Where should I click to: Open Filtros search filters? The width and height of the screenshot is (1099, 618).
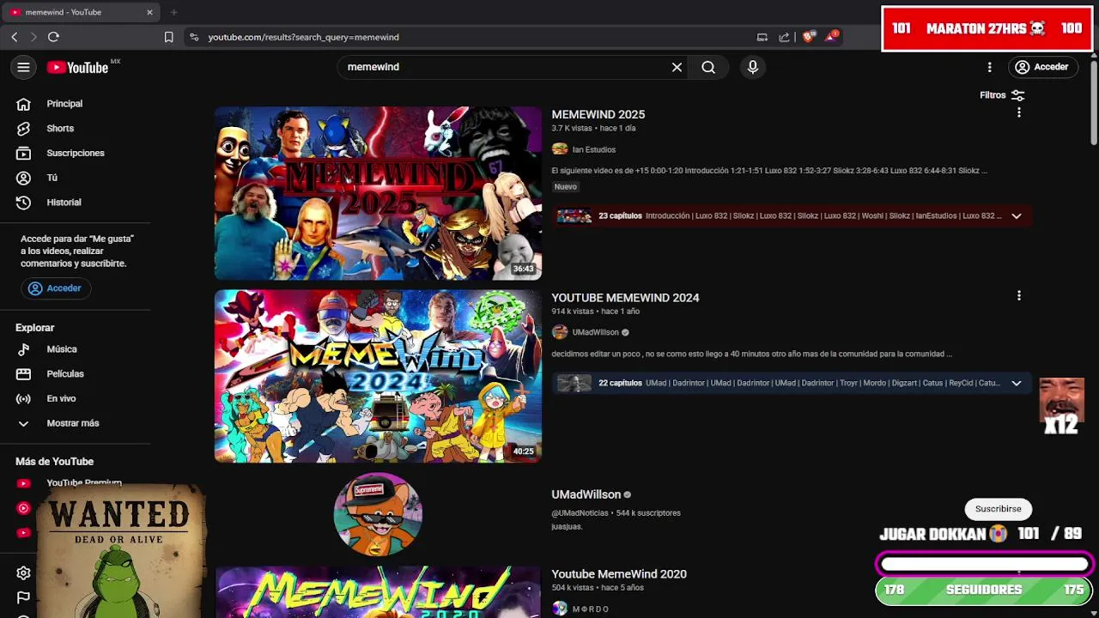click(x=1002, y=95)
